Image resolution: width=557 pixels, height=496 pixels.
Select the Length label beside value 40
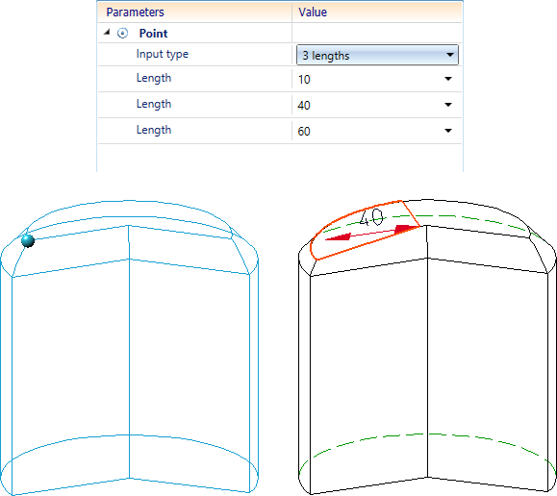pyautogui.click(x=154, y=105)
